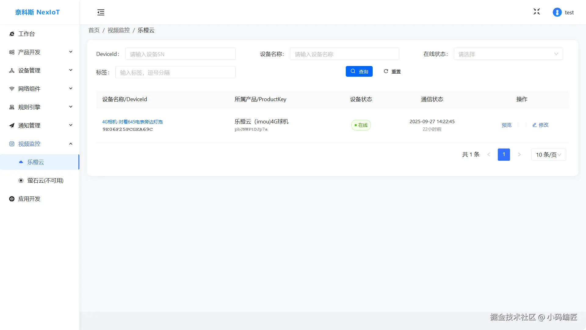Click the 网络组件 wifi icon
This screenshot has width=586, height=330.
pos(12,89)
